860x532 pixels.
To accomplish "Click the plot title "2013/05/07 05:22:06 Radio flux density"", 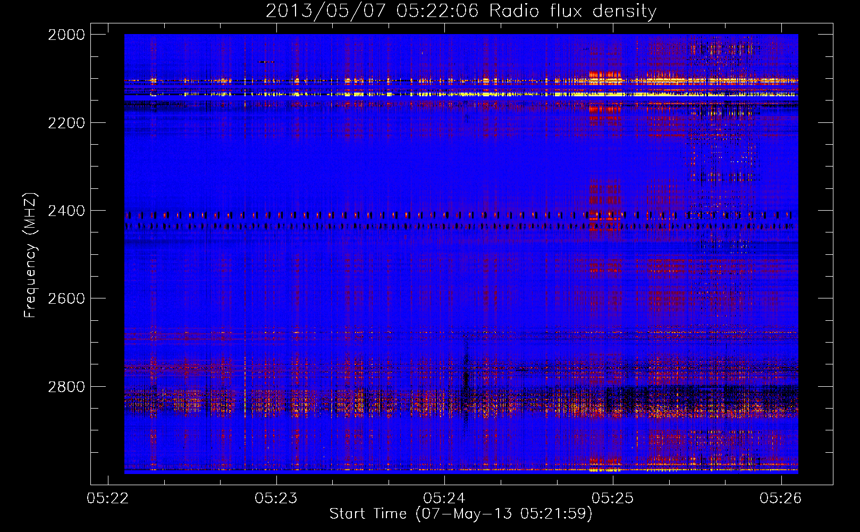I will tap(461, 11).
